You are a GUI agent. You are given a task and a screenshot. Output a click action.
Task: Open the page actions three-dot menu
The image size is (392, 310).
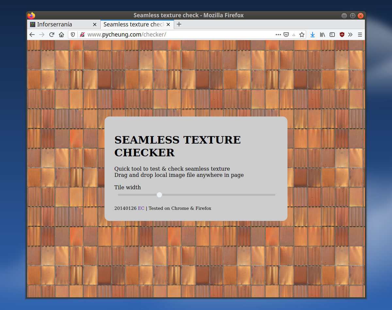click(278, 34)
